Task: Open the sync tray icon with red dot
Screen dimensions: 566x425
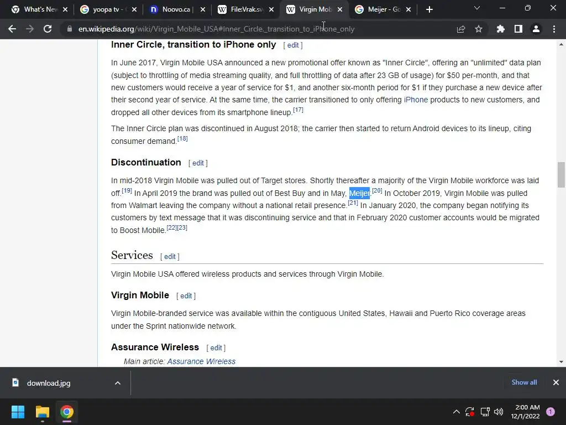Action: point(470,412)
